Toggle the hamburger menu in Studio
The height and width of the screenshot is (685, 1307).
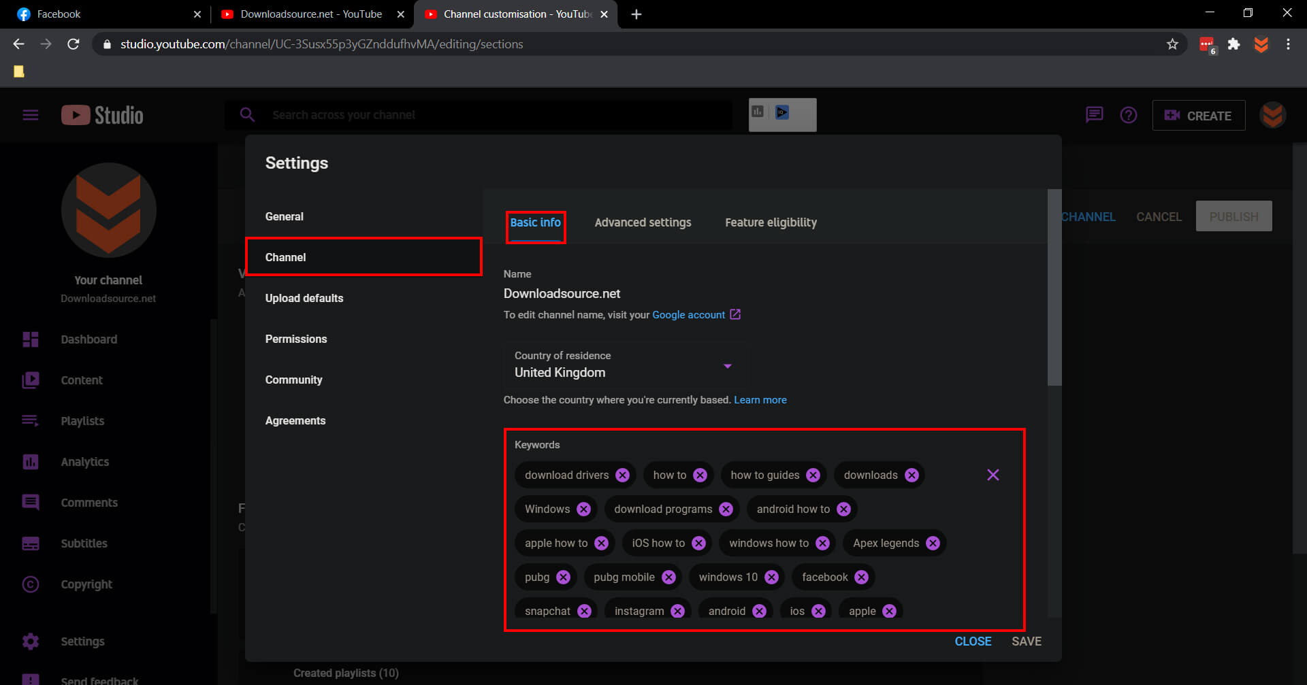(x=31, y=115)
